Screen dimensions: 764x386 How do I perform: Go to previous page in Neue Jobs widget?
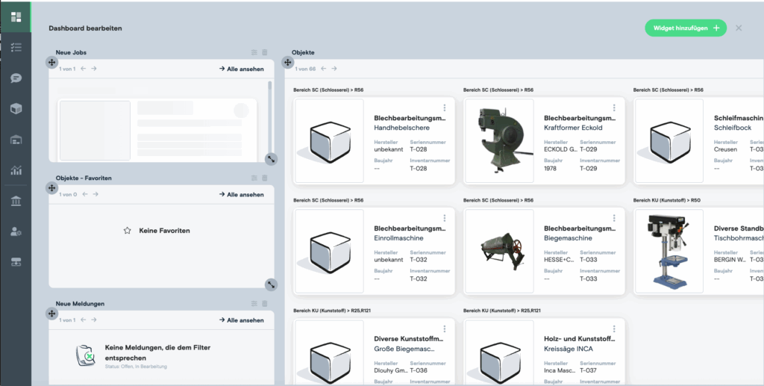(84, 69)
